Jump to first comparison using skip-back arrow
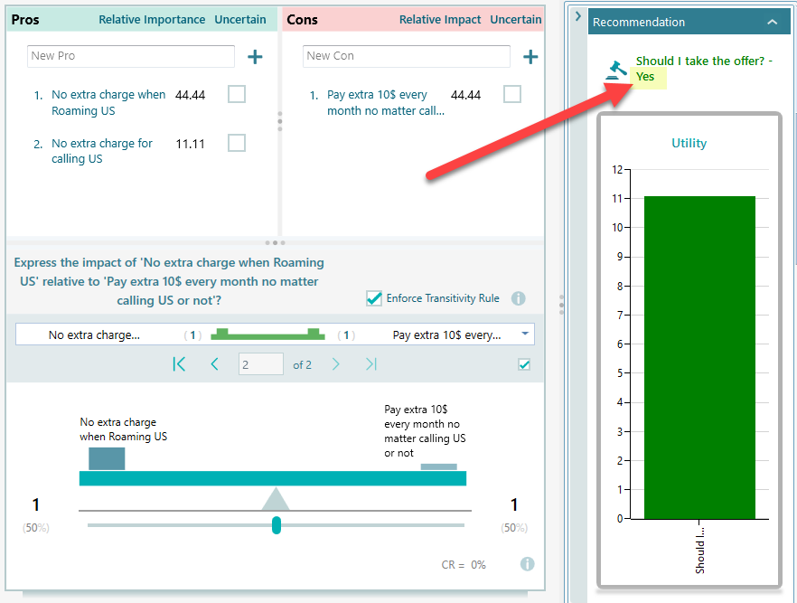 179,364
